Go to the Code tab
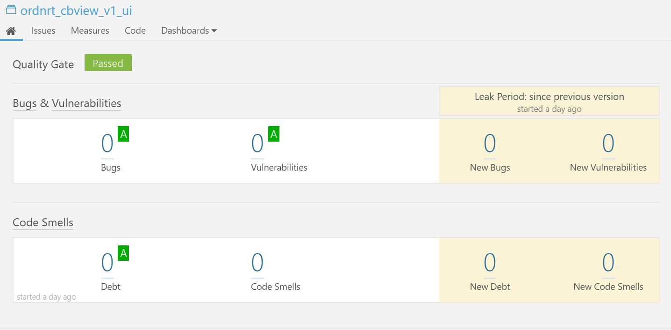The image size is (671, 330). pos(135,31)
